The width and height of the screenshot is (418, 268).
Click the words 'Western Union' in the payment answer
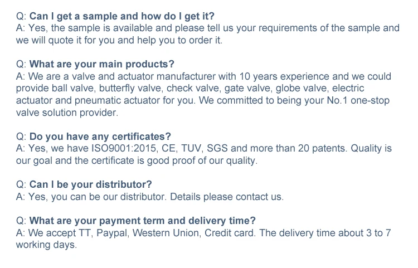[166, 233]
